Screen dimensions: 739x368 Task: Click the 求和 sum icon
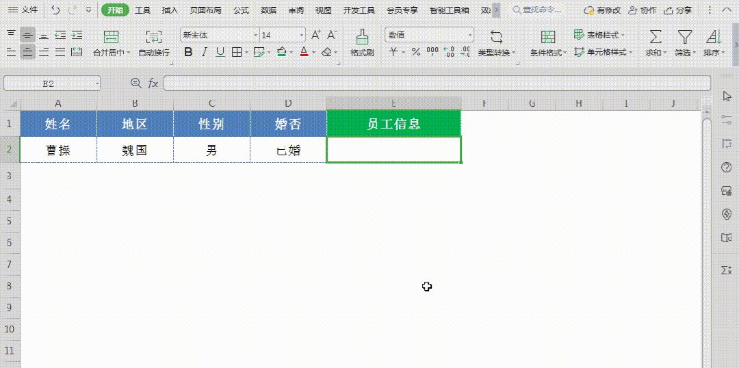(x=655, y=36)
